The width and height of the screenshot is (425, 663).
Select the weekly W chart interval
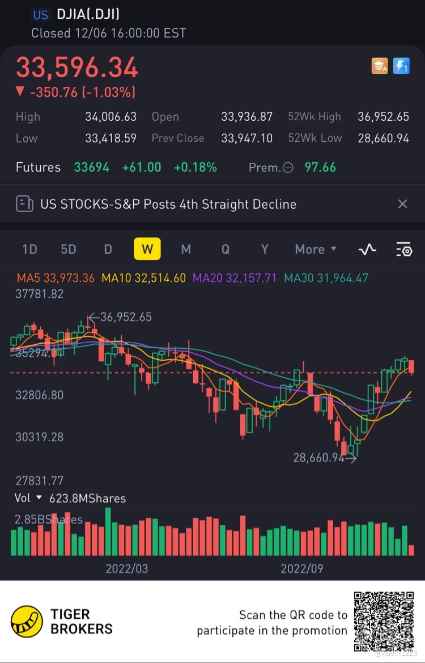(x=147, y=249)
